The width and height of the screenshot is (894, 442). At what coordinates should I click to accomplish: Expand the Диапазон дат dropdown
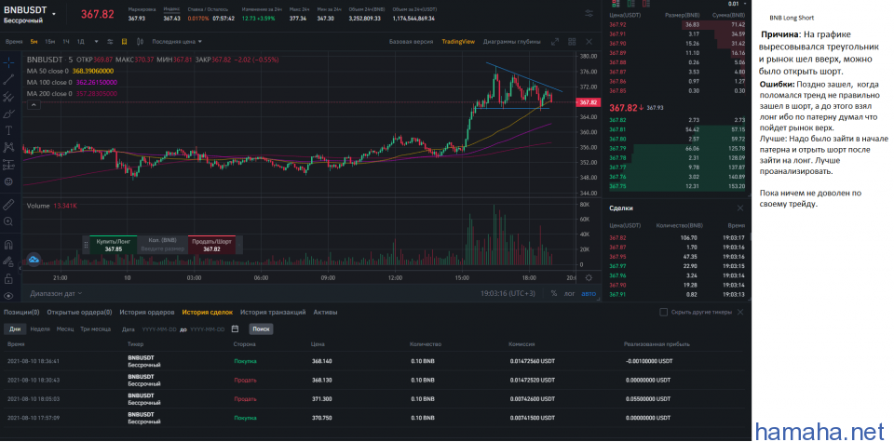click(56, 293)
